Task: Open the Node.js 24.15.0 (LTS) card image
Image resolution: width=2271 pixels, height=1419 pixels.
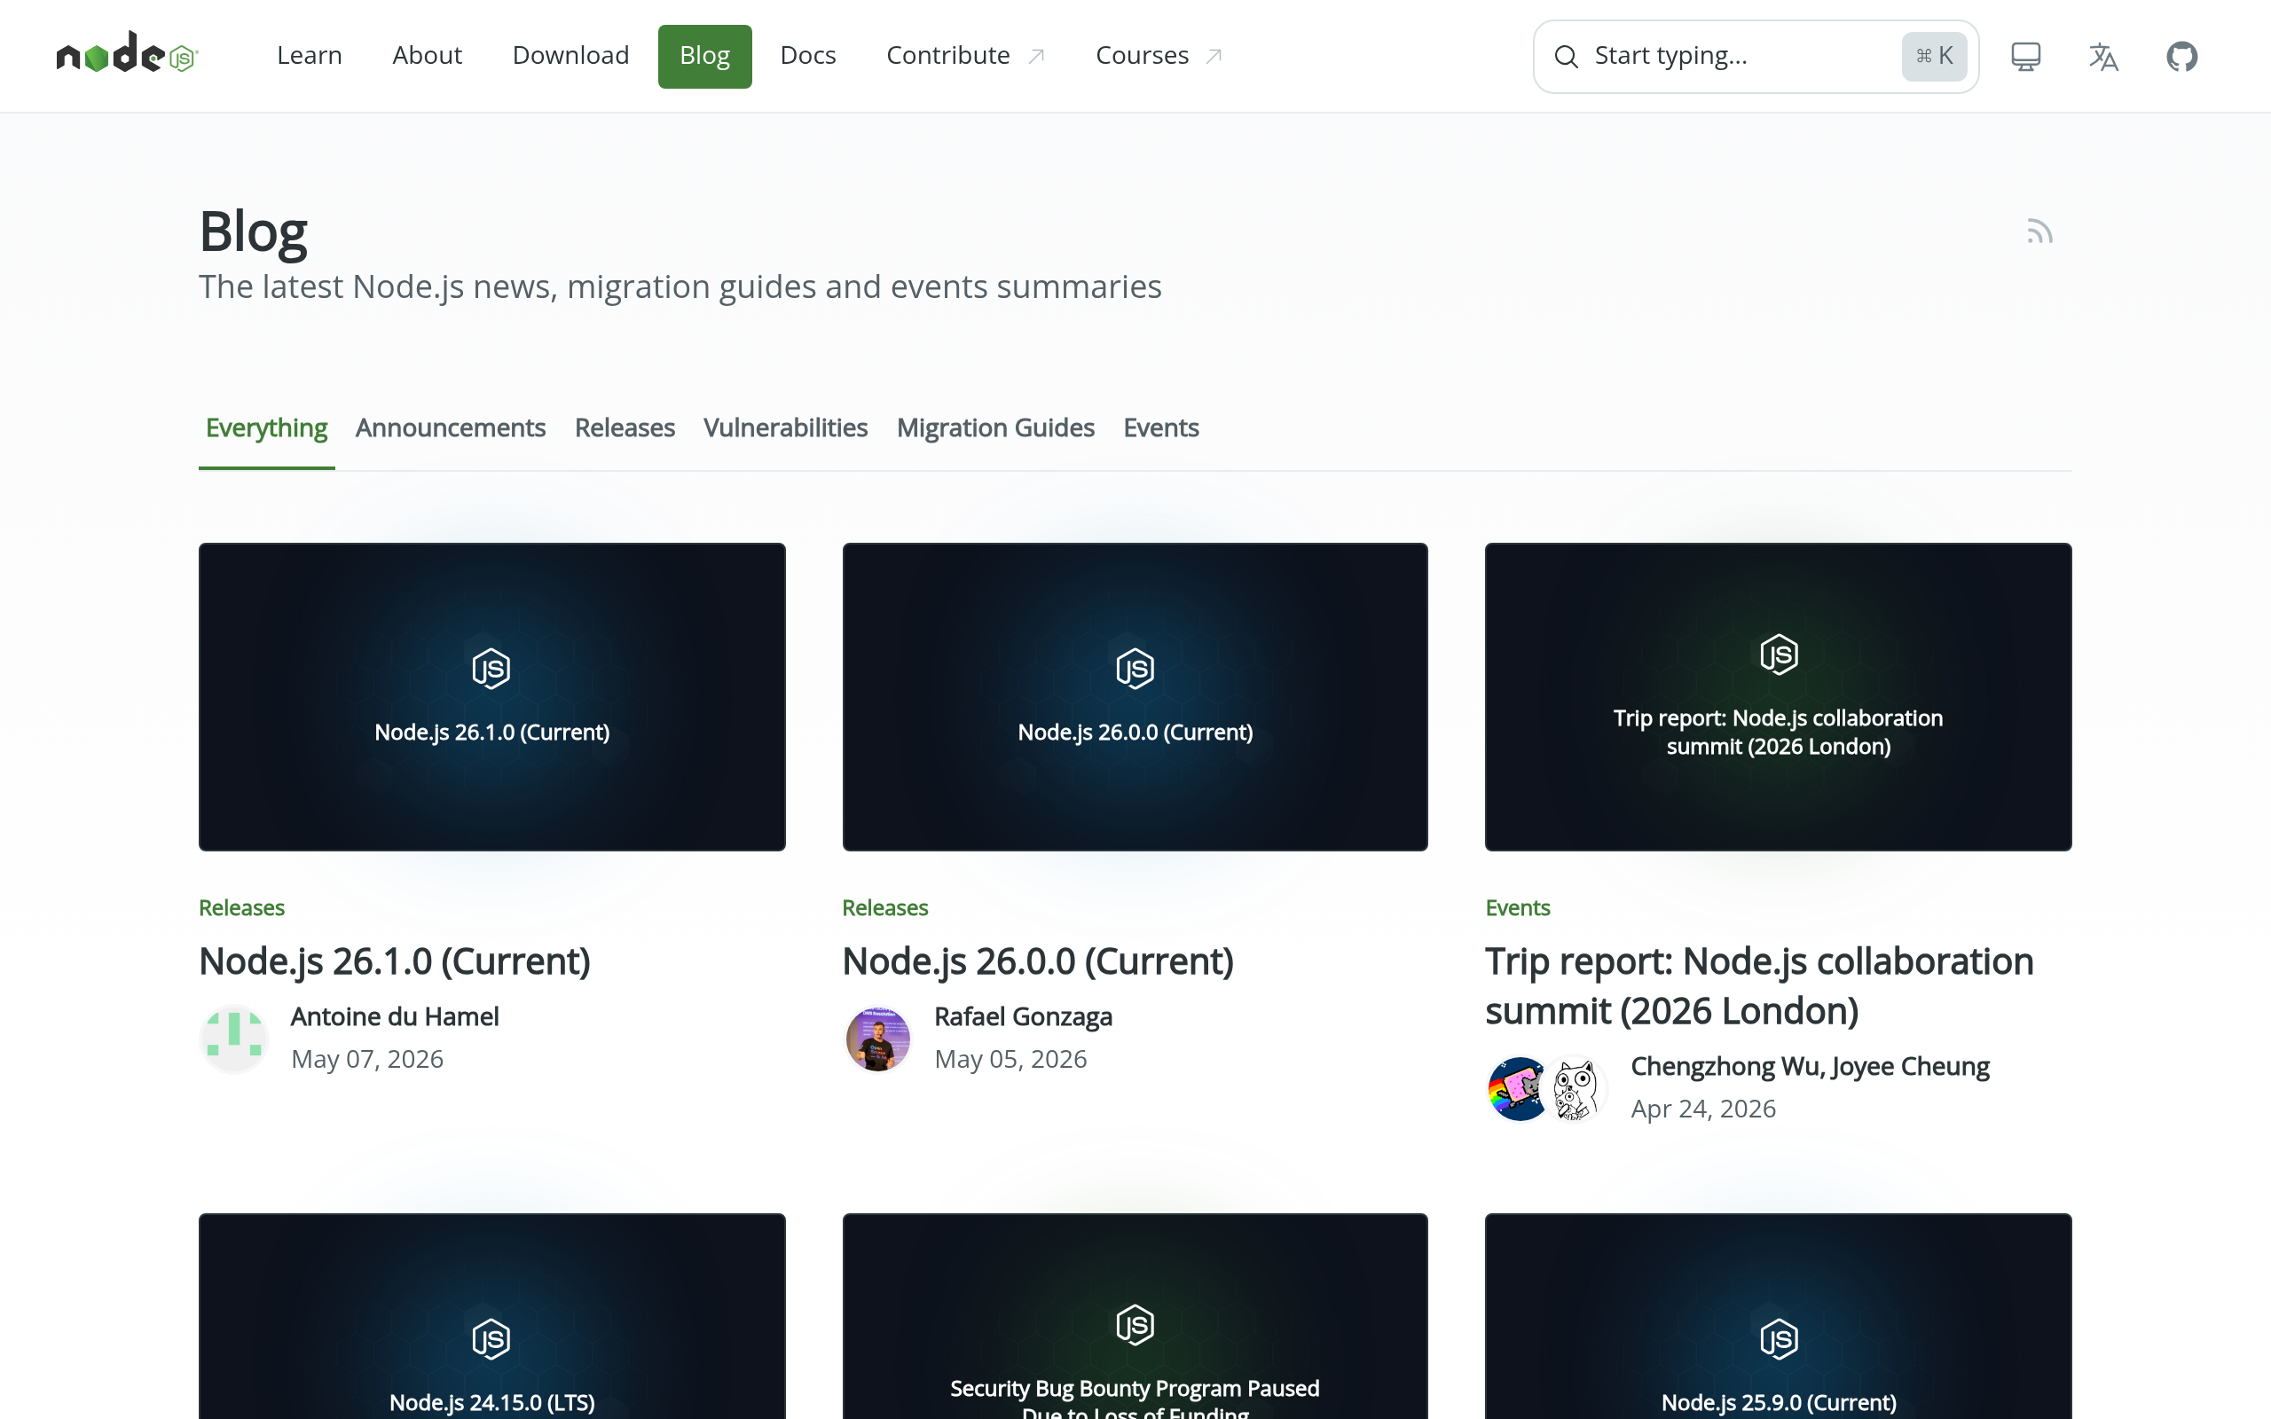Action: 491,1316
